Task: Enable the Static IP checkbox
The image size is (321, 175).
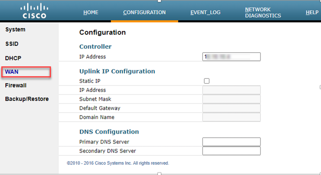Action: [207, 81]
